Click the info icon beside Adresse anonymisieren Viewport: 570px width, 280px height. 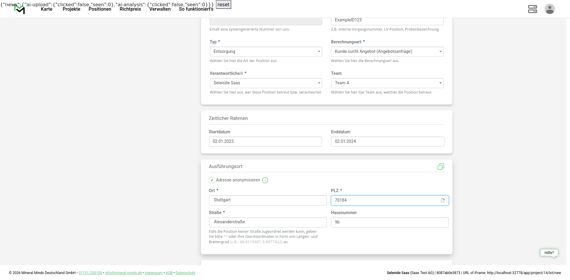265,180
